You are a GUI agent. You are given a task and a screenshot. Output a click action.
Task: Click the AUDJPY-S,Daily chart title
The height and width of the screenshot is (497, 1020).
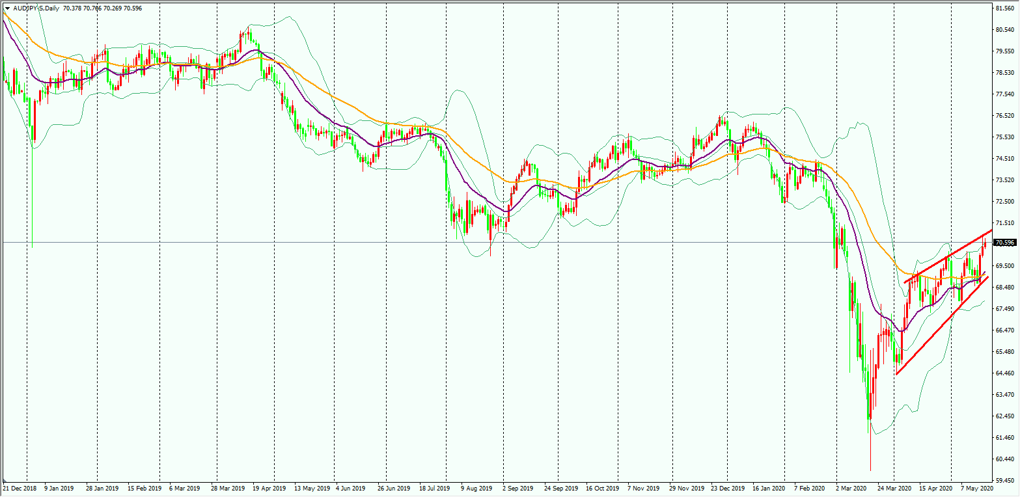[x=36, y=8]
